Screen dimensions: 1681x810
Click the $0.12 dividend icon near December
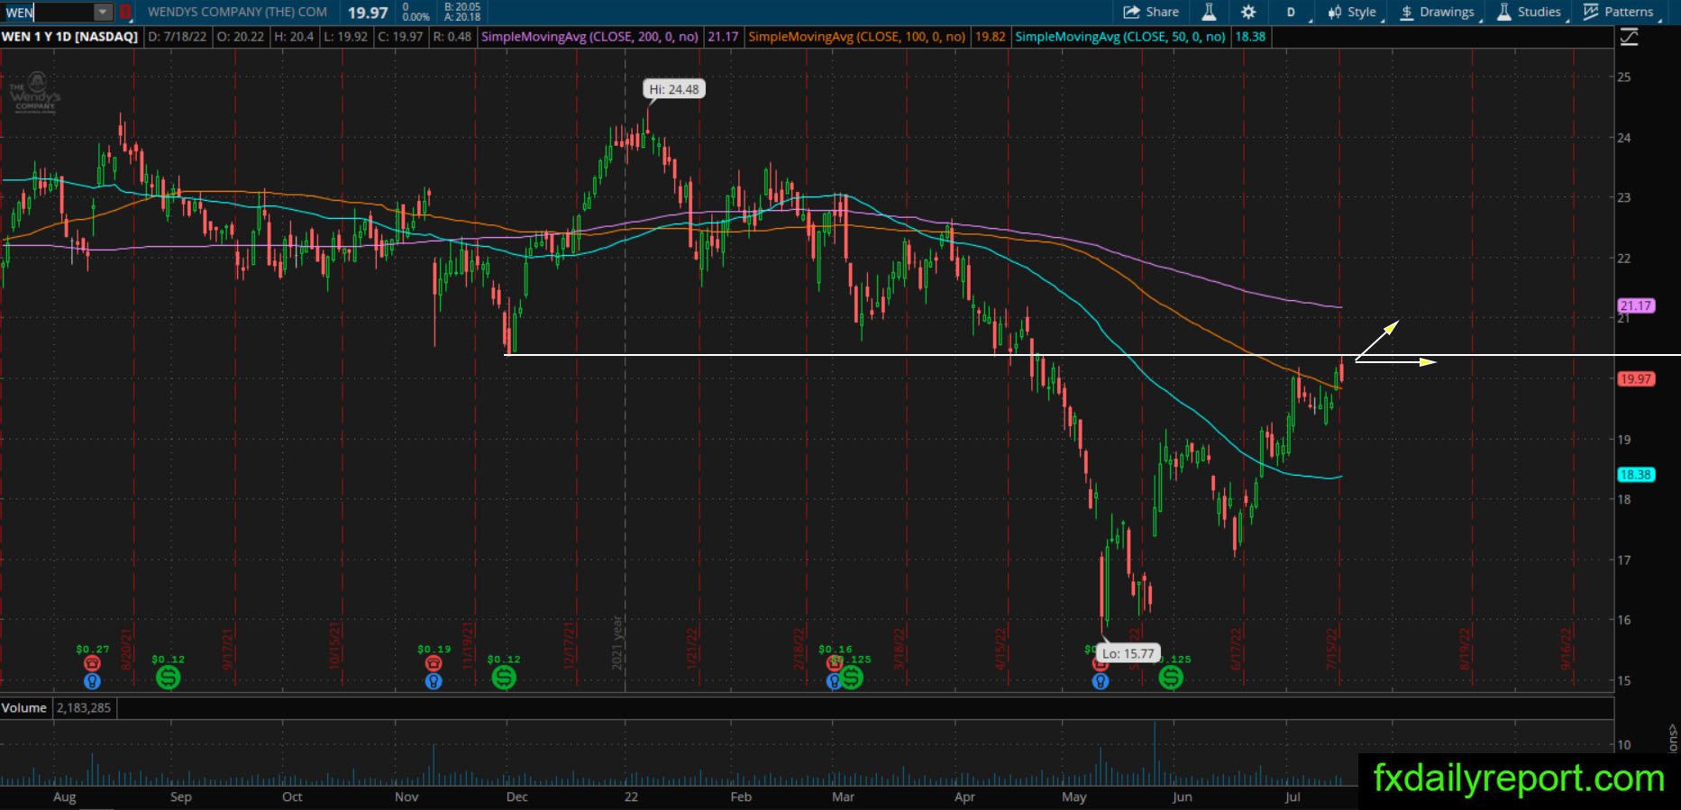pos(504,678)
